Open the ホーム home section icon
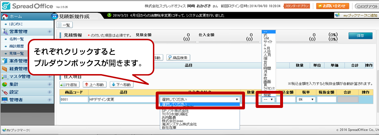Image resolution: width=379 pixels, height=135 pixels. coord(5,17)
